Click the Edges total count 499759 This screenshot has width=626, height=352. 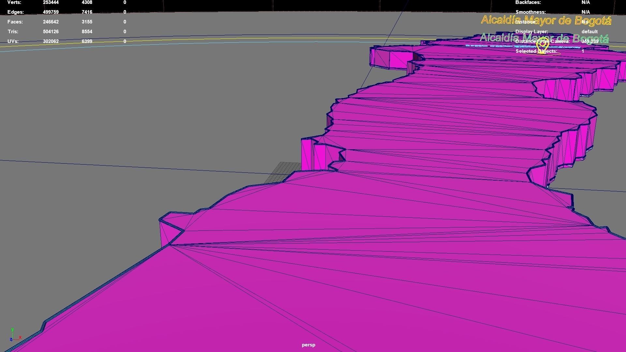coord(51,12)
